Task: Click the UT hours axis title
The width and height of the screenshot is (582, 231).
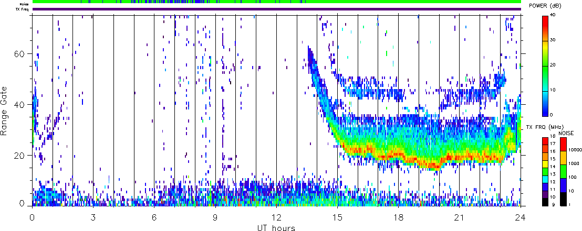Action: point(276,227)
